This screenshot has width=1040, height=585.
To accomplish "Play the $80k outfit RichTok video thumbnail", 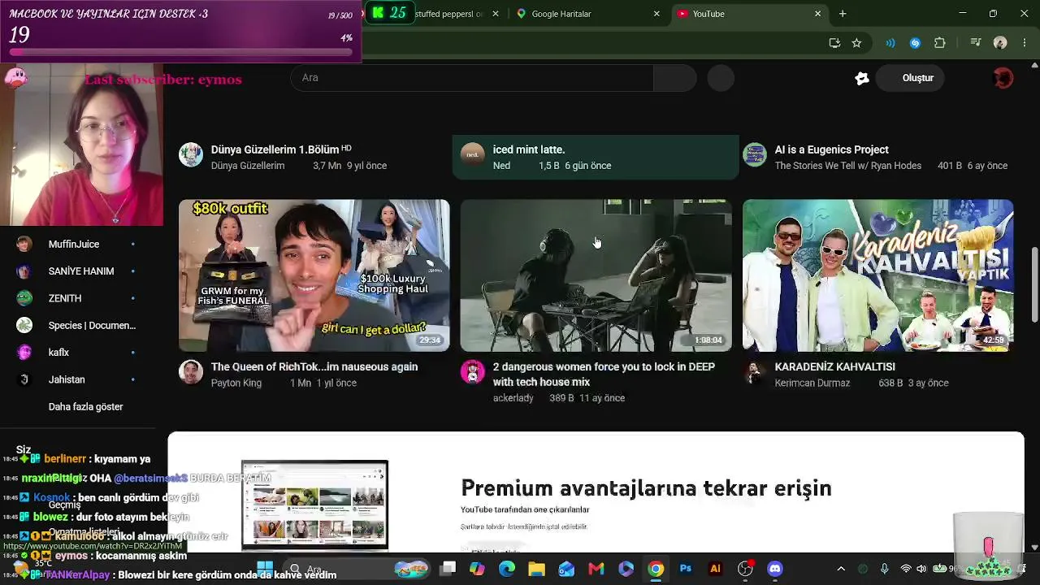I will click(314, 275).
